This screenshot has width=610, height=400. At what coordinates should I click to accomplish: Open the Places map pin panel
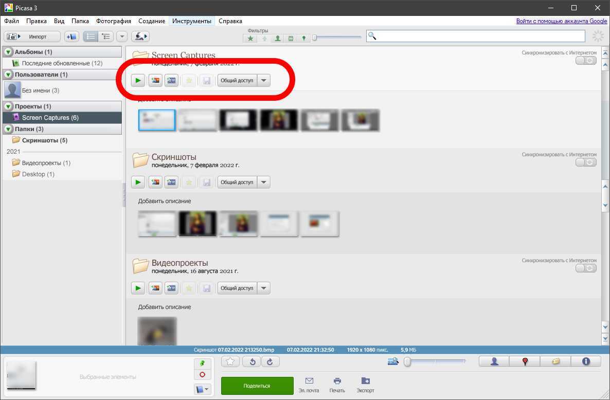coord(525,362)
